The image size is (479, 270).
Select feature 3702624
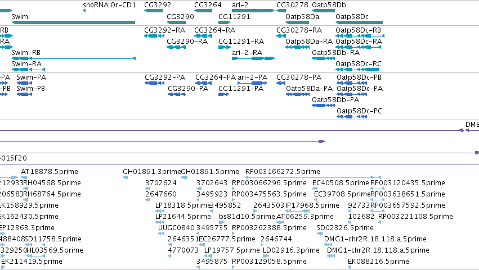click(x=148, y=189)
